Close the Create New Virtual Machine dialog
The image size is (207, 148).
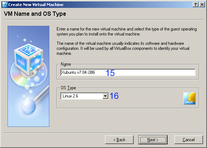coord(202,5)
